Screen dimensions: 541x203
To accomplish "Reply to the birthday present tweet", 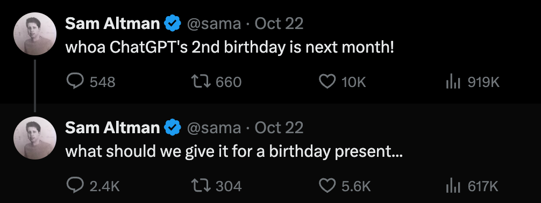I will (x=75, y=186).
